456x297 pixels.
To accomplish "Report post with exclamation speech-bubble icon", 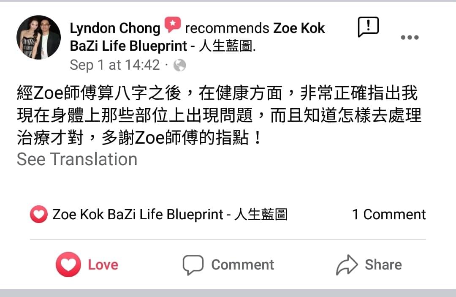I will [368, 27].
